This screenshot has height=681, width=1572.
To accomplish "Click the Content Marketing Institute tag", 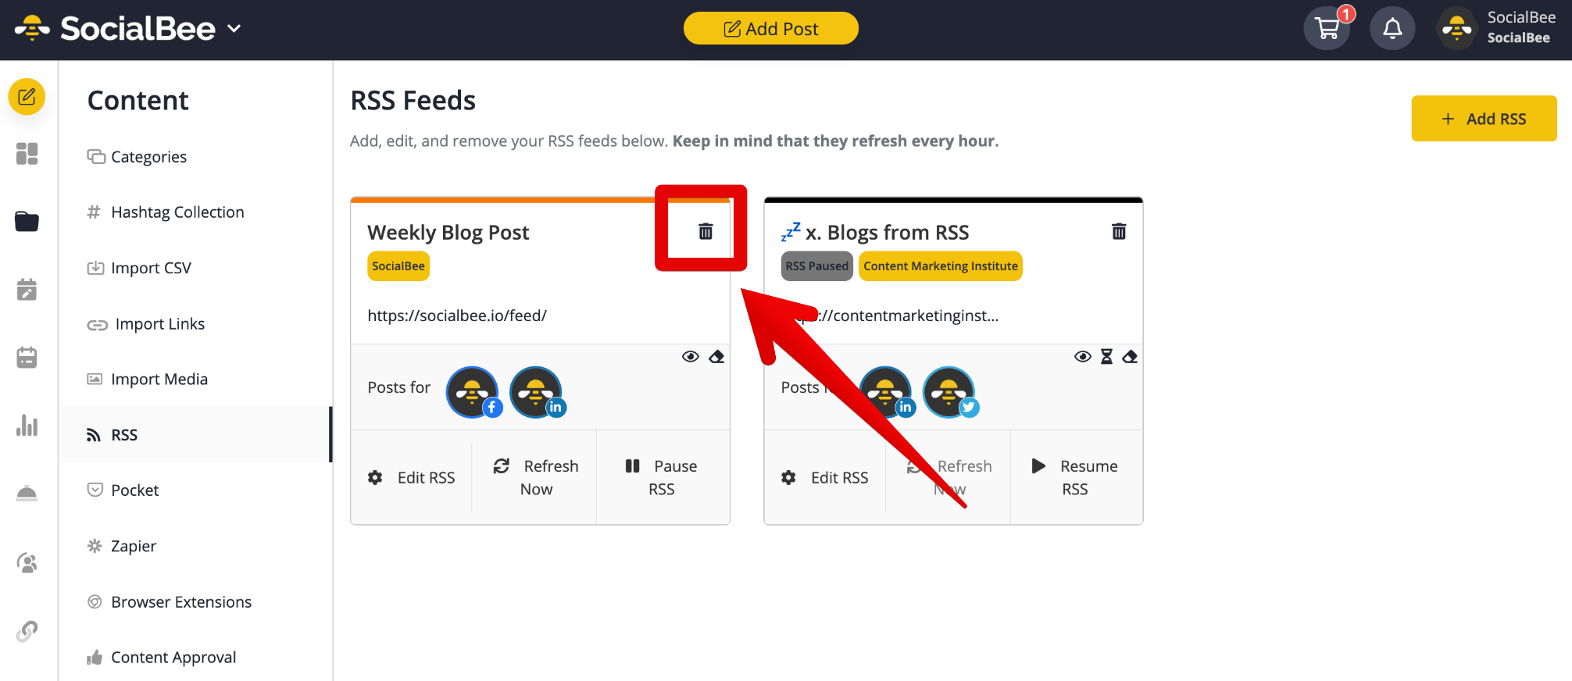I will coord(941,266).
